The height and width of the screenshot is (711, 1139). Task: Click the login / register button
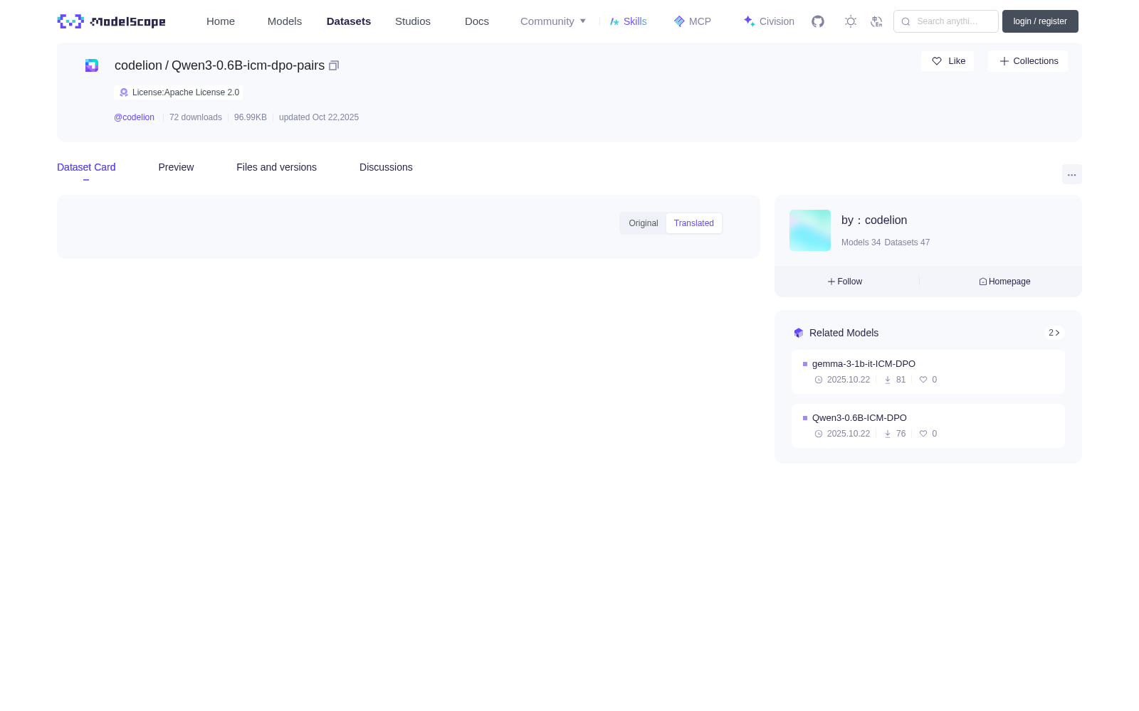[x=1040, y=21]
